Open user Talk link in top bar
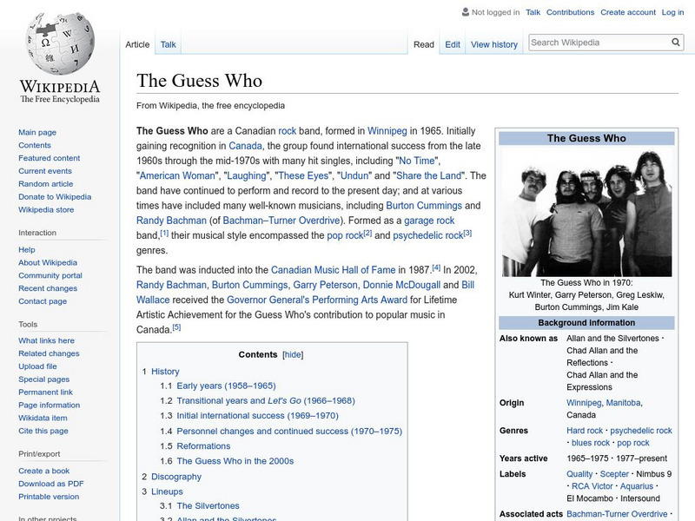 click(533, 12)
